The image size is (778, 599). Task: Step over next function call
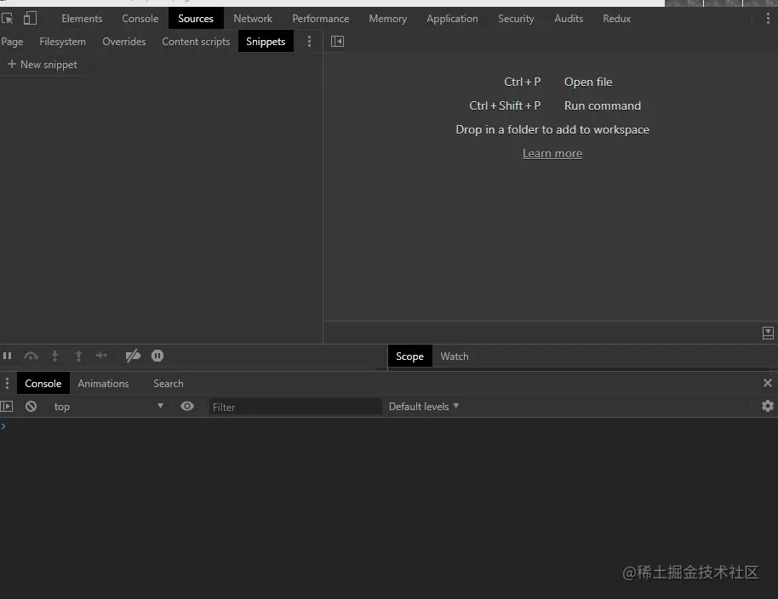pos(31,356)
